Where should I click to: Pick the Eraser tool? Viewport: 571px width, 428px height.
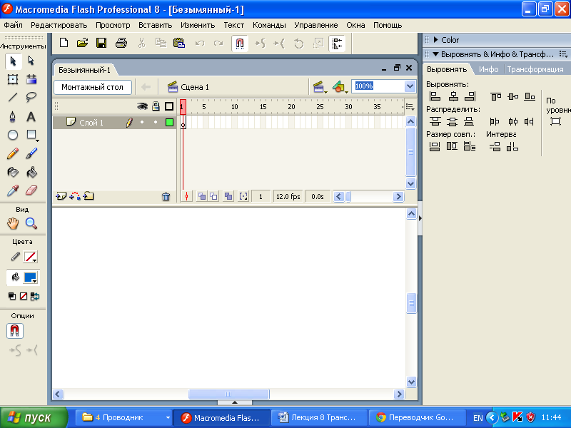click(31, 190)
